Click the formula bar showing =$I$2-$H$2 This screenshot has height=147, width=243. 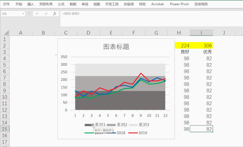[x=151, y=18]
